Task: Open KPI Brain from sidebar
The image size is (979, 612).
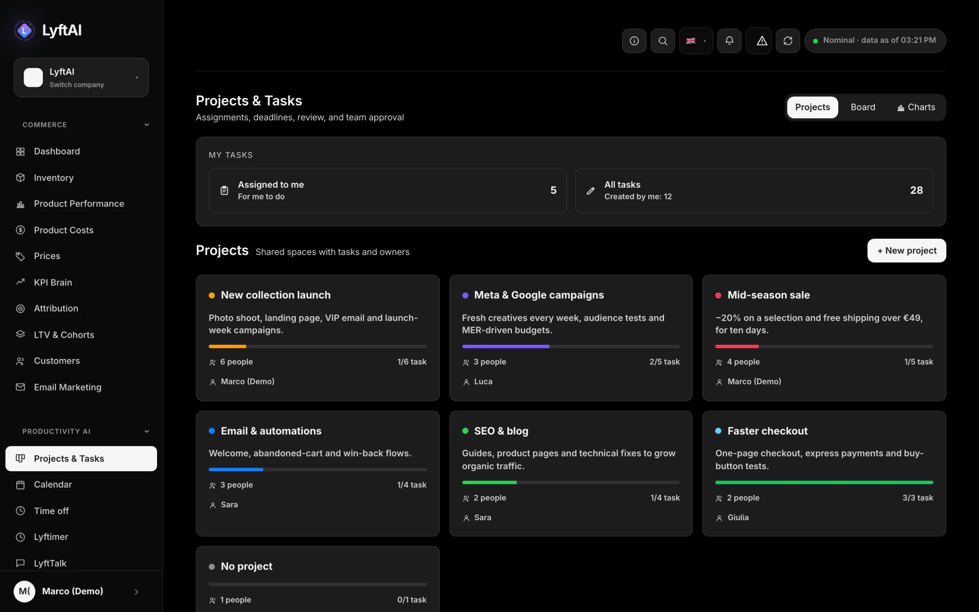Action: (81, 283)
